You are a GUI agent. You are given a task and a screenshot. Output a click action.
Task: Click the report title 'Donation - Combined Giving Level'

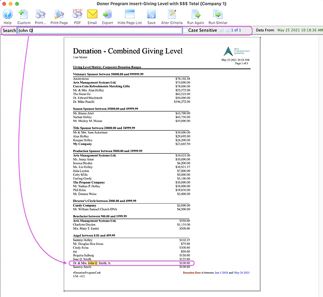pyautogui.click(x=128, y=51)
